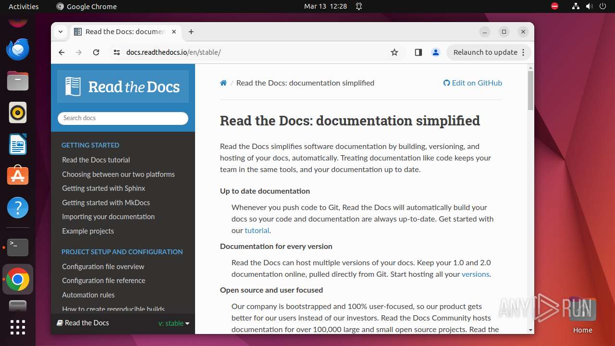Open the tutorial link
This screenshot has height=346, width=615.
point(257,230)
